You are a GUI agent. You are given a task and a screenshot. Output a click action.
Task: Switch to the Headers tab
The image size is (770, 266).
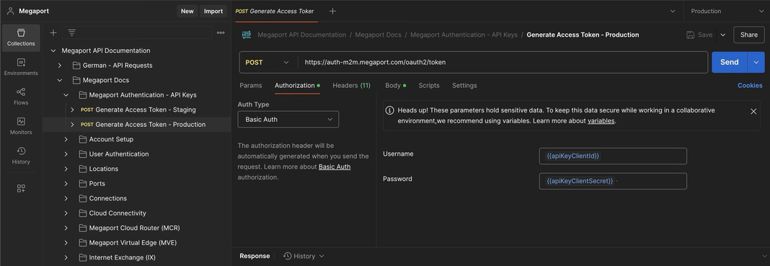click(x=351, y=85)
